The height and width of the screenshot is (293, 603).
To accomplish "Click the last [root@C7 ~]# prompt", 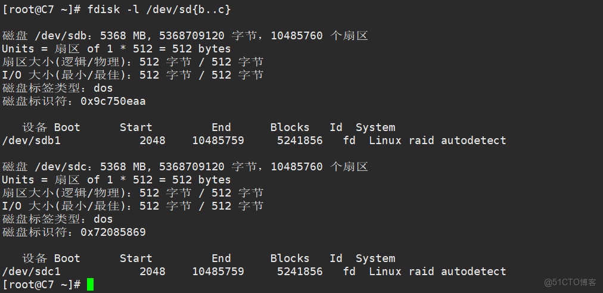I will 41,285.
